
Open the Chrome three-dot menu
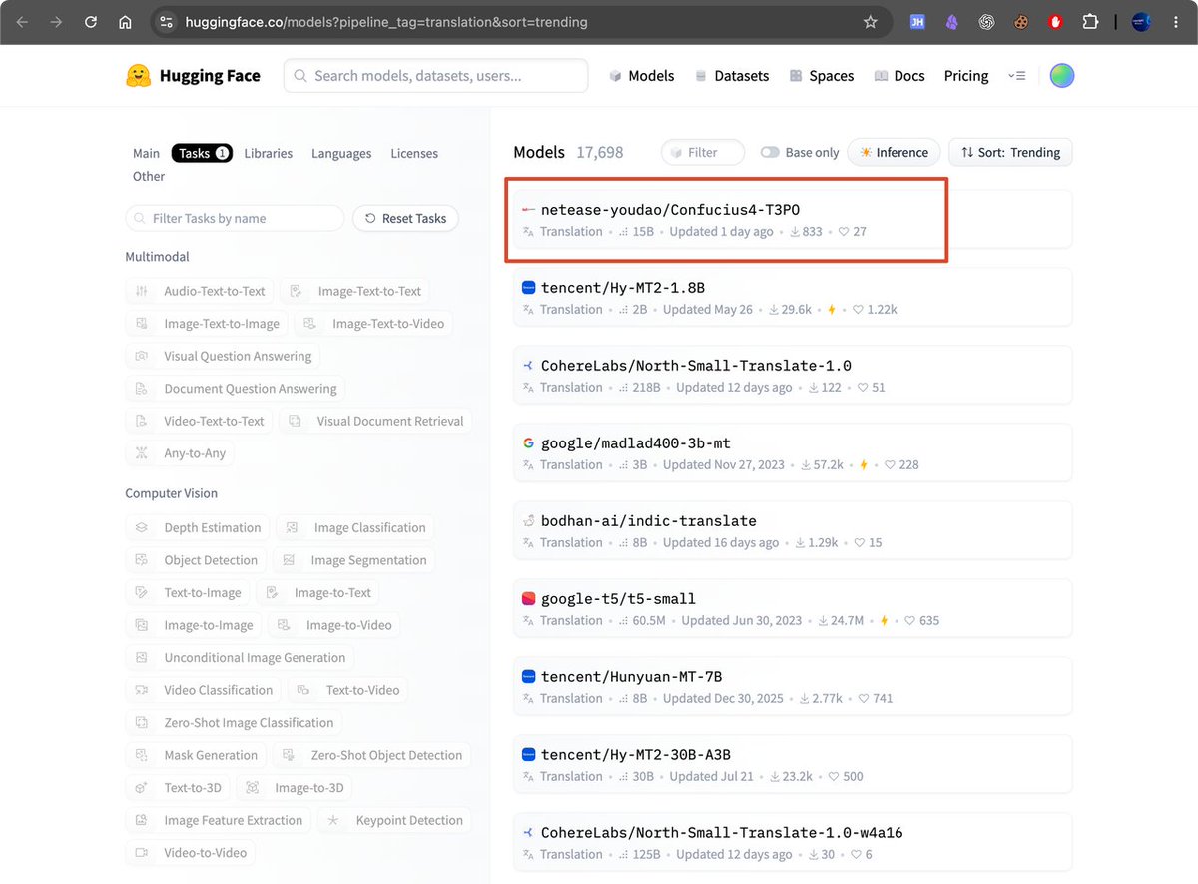coord(1176,22)
